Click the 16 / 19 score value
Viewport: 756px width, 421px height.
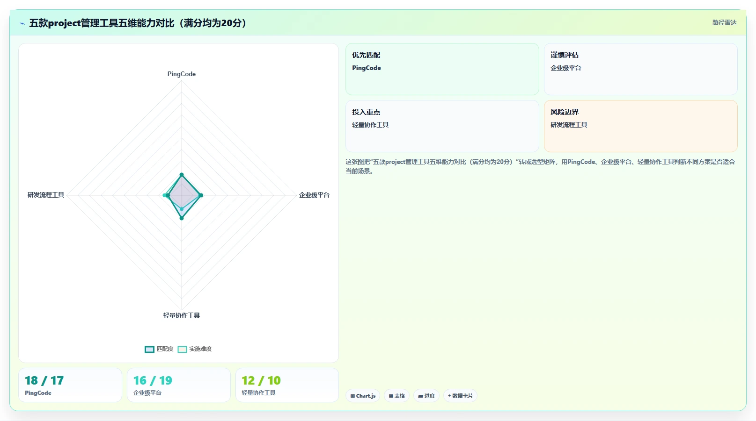153,380
